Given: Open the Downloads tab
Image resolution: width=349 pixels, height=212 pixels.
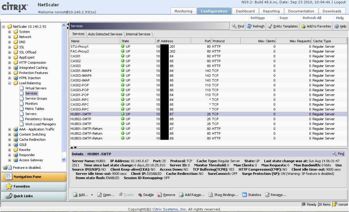Looking at the screenshot, I should [332, 11].
